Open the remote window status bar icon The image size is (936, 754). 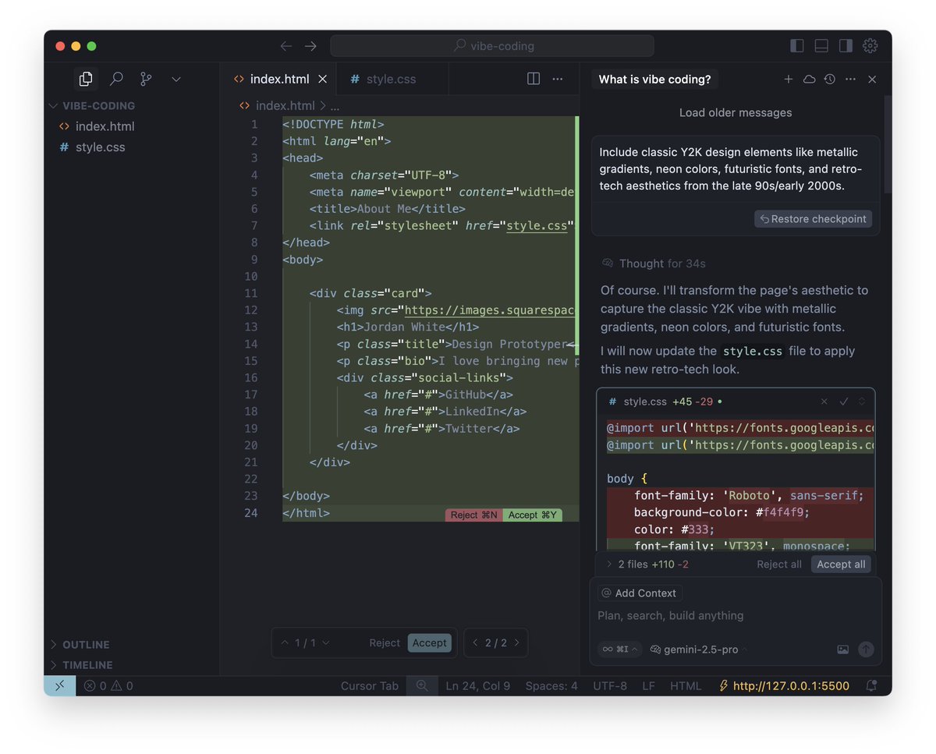[60, 686]
